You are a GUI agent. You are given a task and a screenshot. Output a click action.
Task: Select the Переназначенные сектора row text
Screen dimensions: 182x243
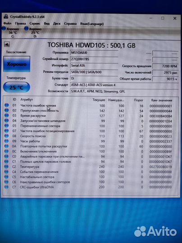[40, 126]
